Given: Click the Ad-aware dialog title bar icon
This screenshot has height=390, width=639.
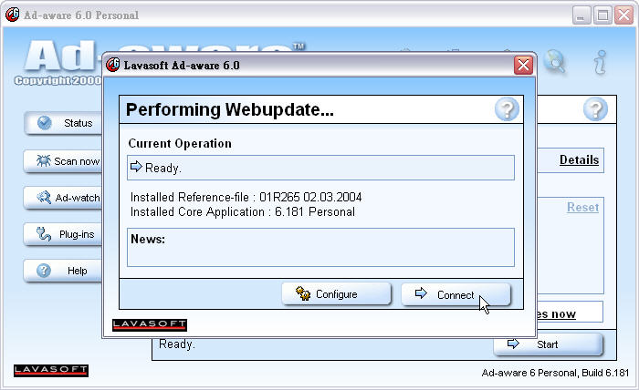Looking at the screenshot, I should pos(113,65).
